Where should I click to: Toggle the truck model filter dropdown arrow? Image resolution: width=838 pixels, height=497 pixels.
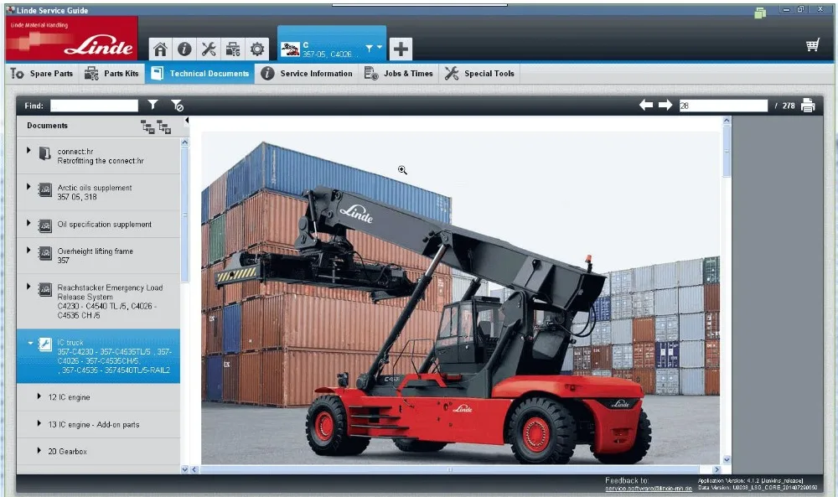click(379, 48)
